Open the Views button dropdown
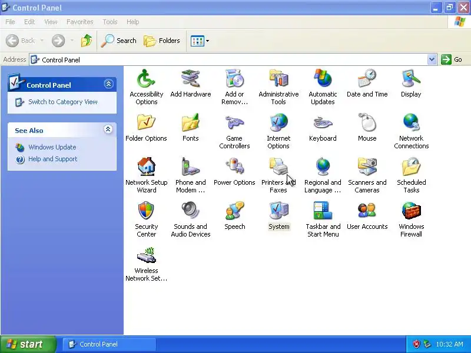Image resolution: width=471 pixels, height=353 pixels. point(207,41)
